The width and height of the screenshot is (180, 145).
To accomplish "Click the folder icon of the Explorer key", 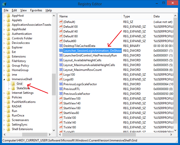I will pyautogui.click(x=9, y=47).
